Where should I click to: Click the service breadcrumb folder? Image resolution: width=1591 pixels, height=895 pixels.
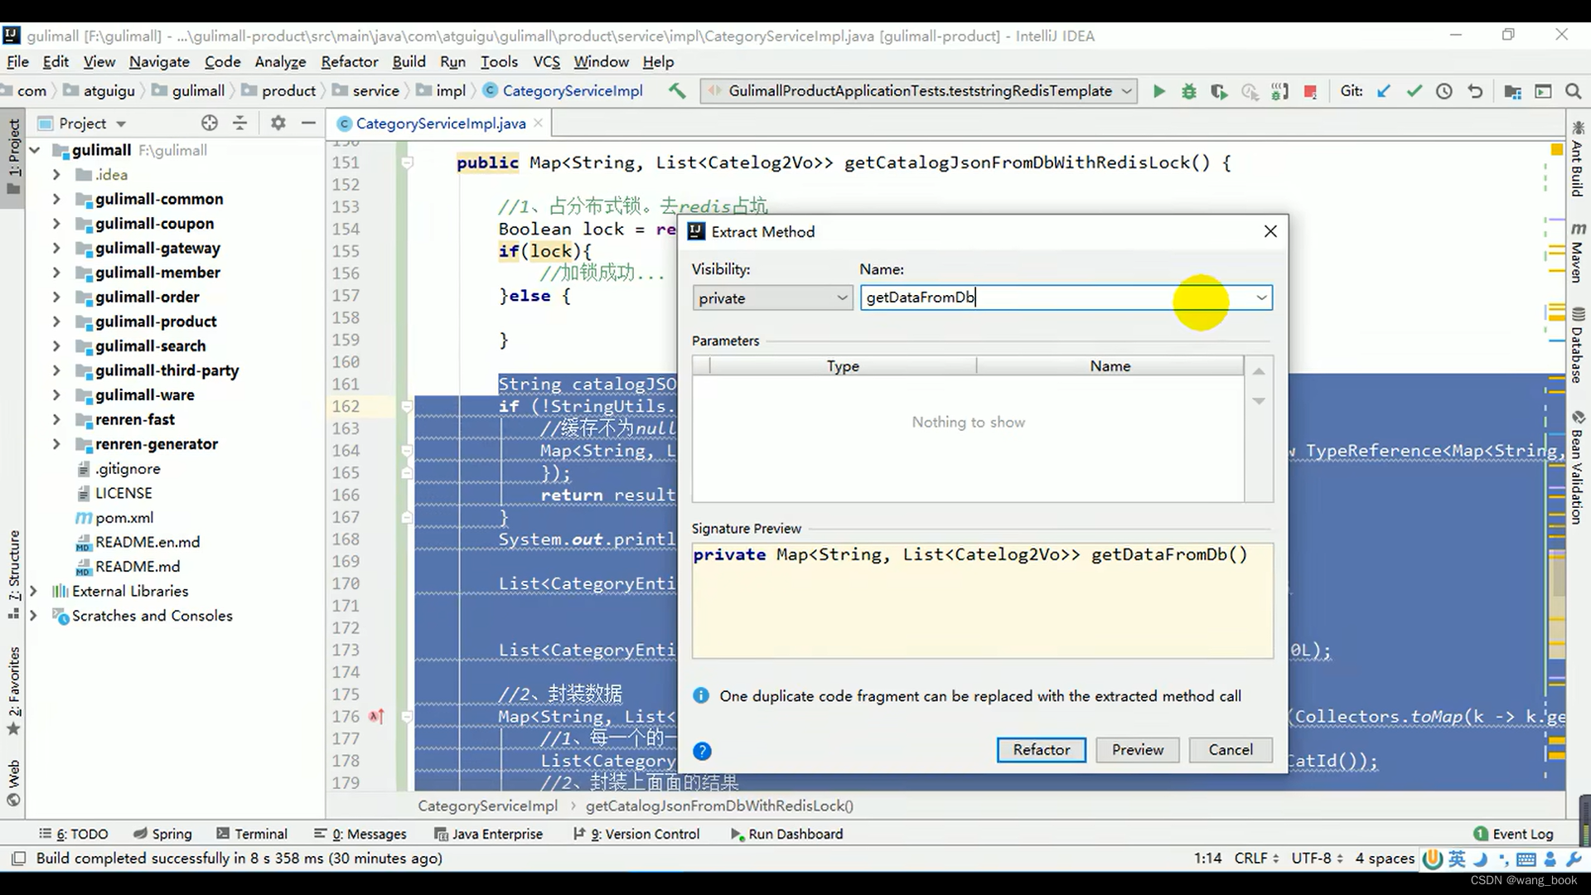point(365,91)
